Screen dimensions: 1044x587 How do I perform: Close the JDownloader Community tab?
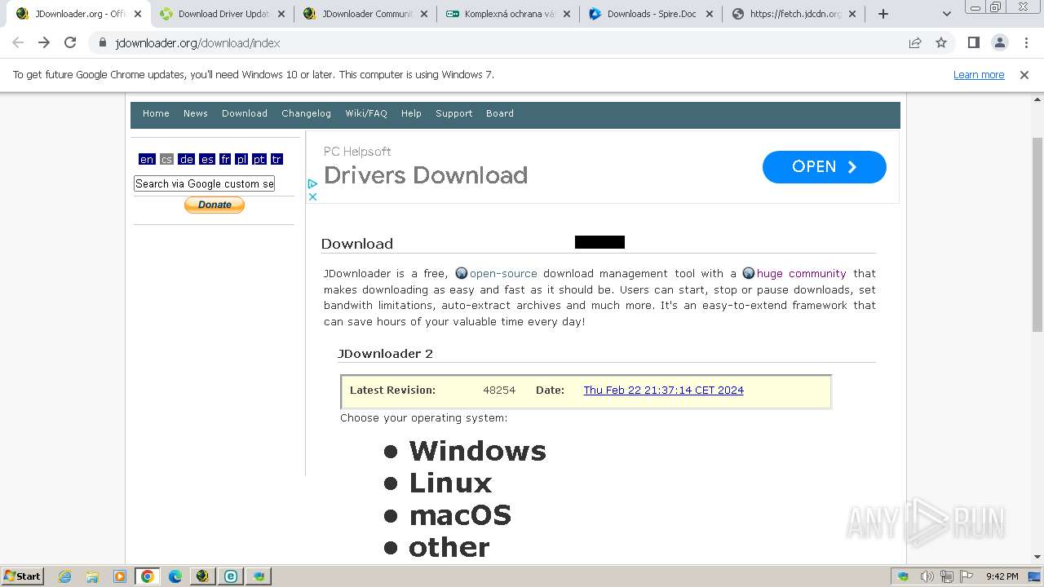coord(425,14)
